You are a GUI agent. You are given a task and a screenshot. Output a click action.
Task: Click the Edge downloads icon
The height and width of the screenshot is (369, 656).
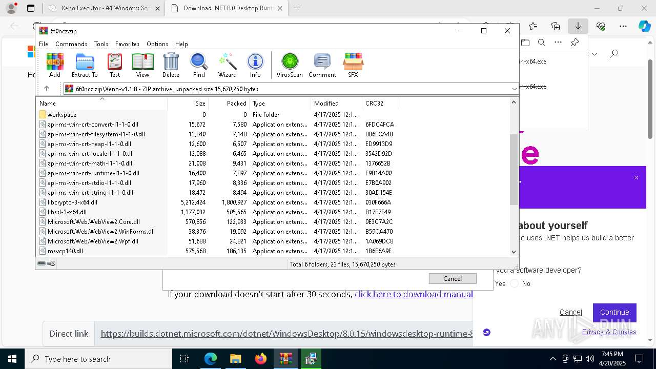tap(578, 26)
